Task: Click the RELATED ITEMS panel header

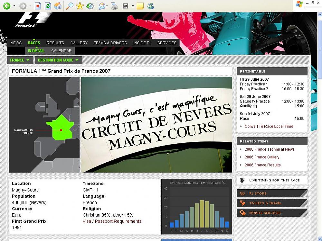Action: coord(272,141)
